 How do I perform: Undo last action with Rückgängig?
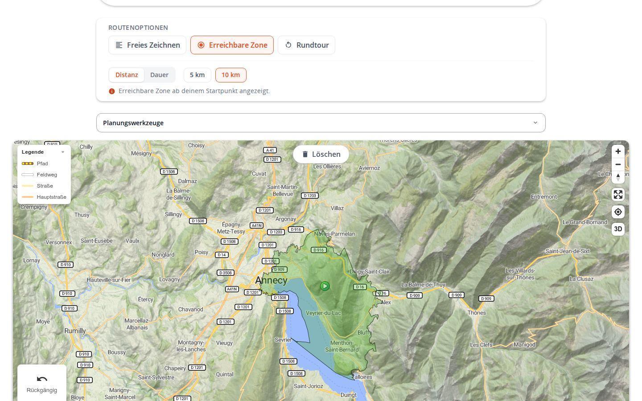coord(42,383)
